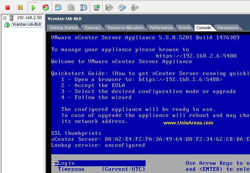
Task: Select Vcenter-UA-BLR virtual machine in tree
Action: point(27,24)
